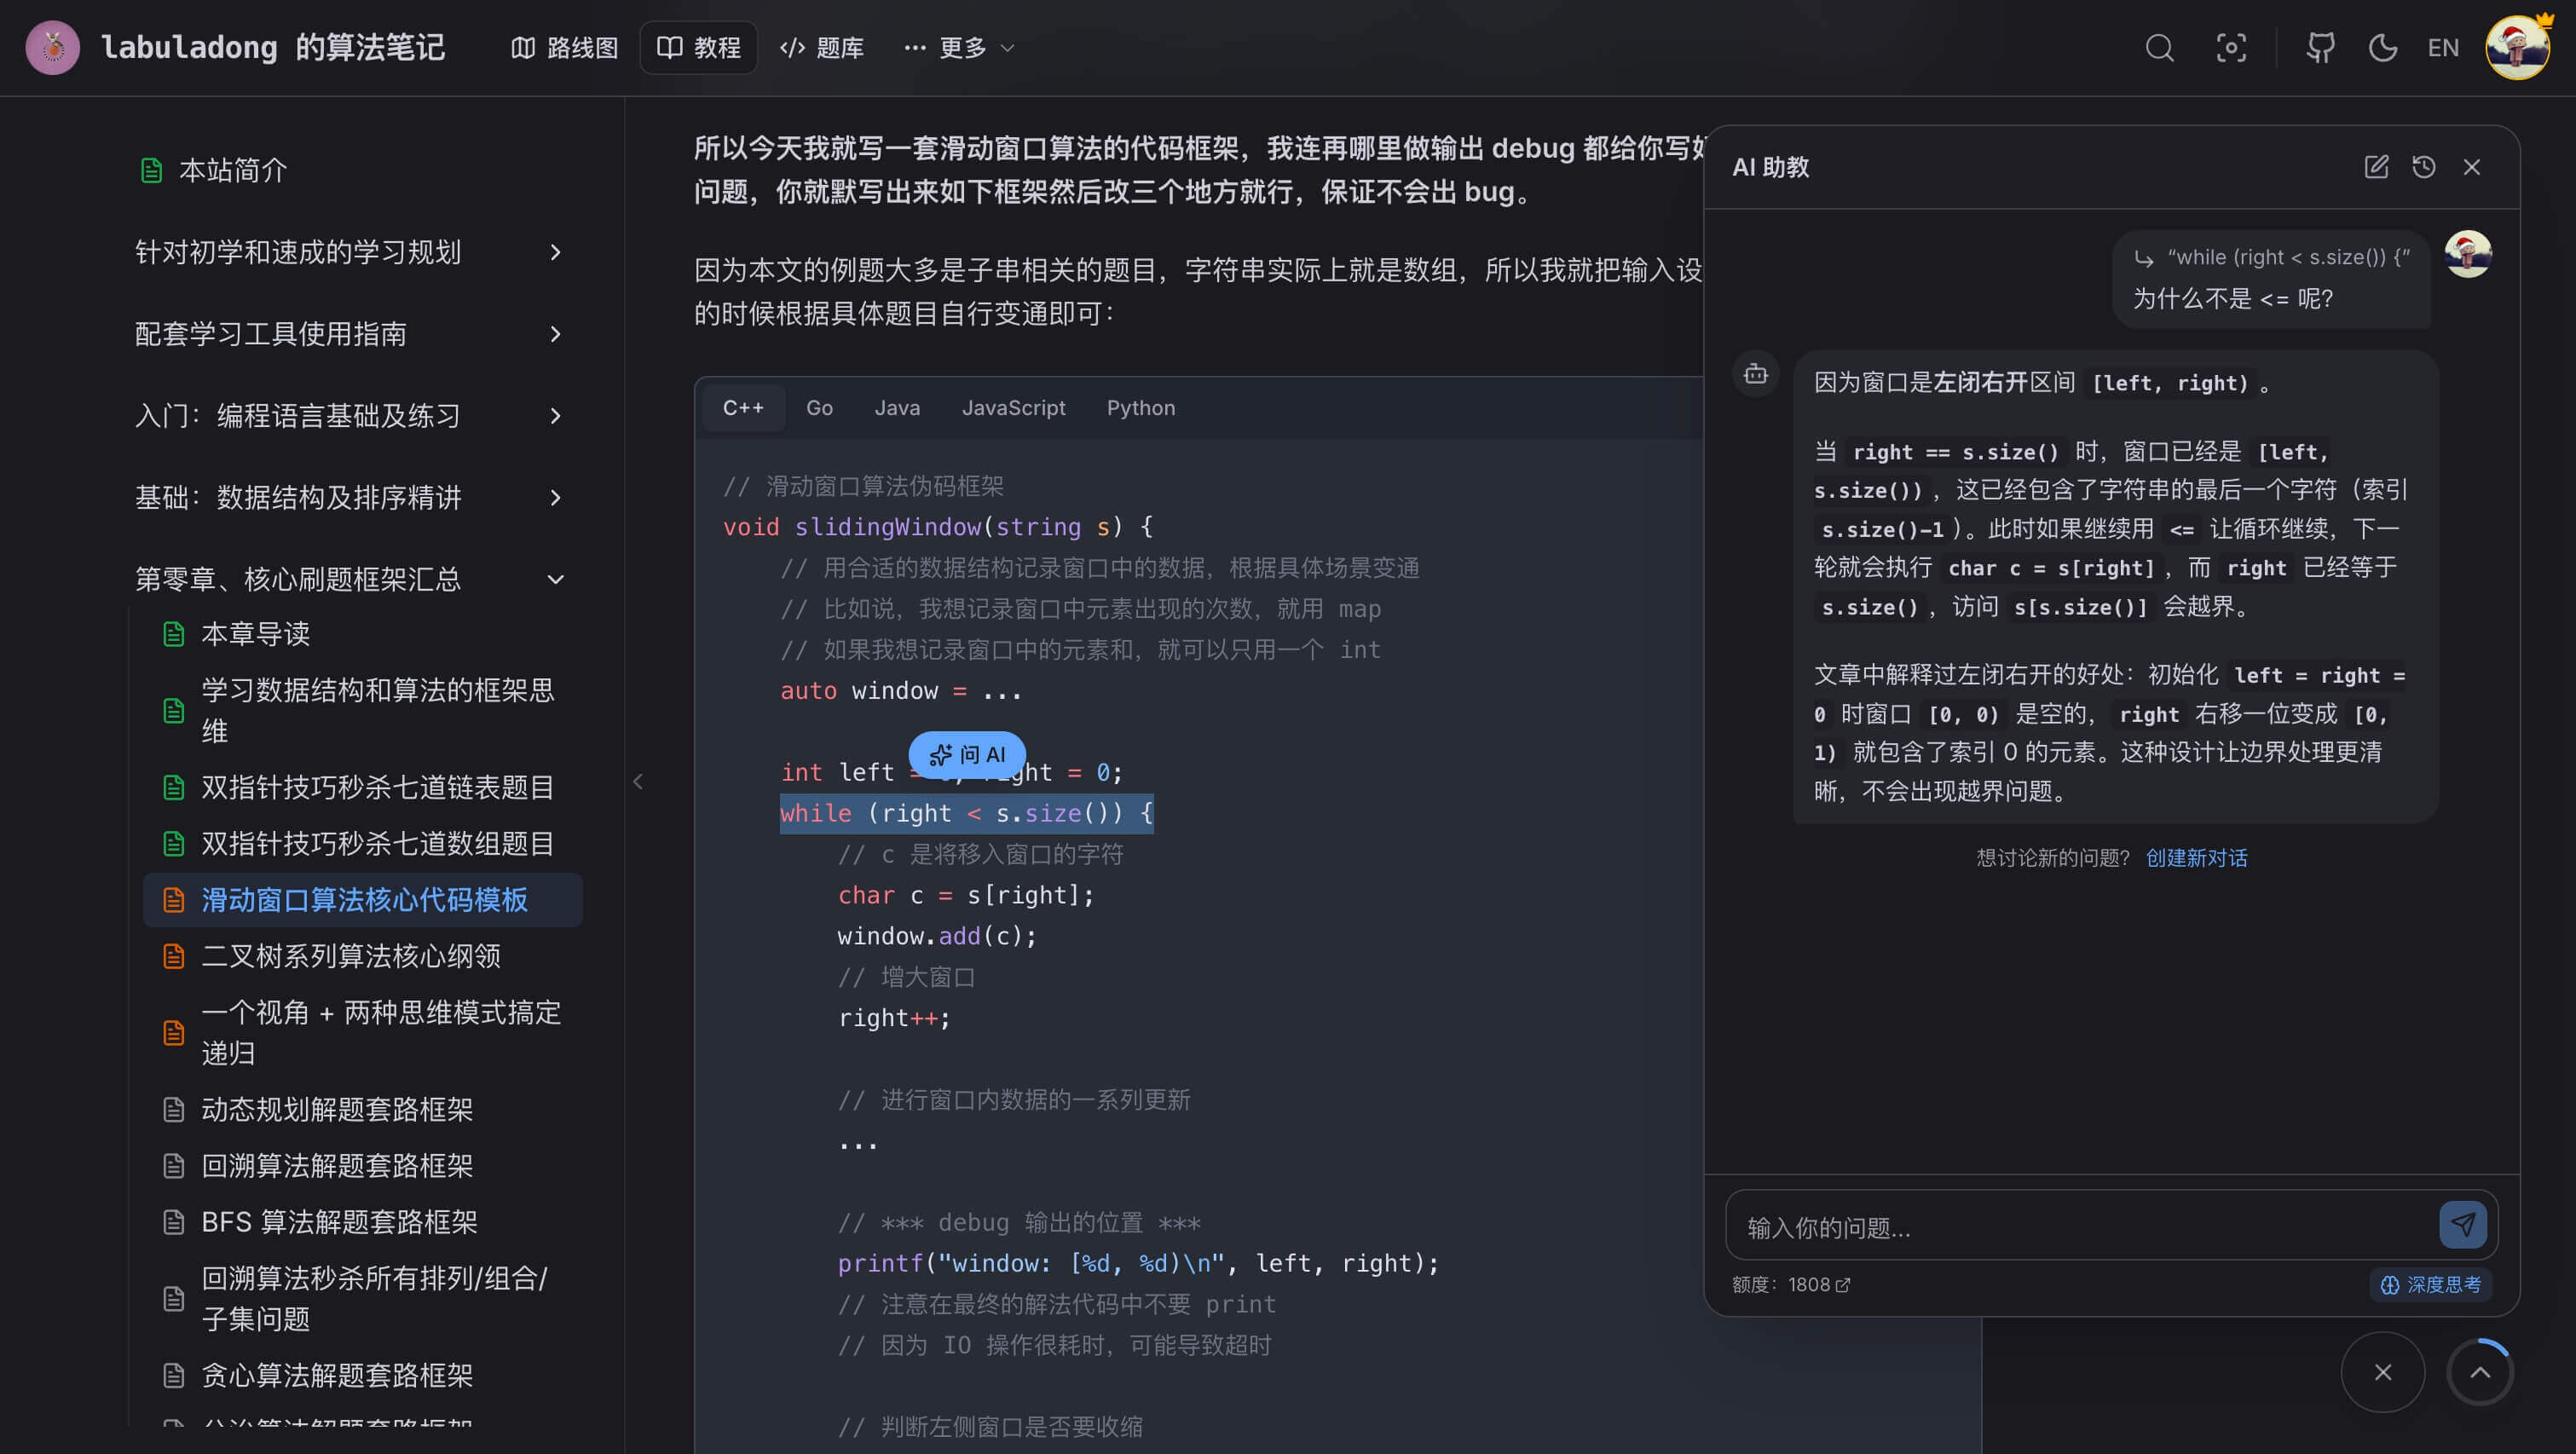This screenshot has height=1454, width=2576.
Task: Switch code tab to Python
Action: tap(1141, 408)
